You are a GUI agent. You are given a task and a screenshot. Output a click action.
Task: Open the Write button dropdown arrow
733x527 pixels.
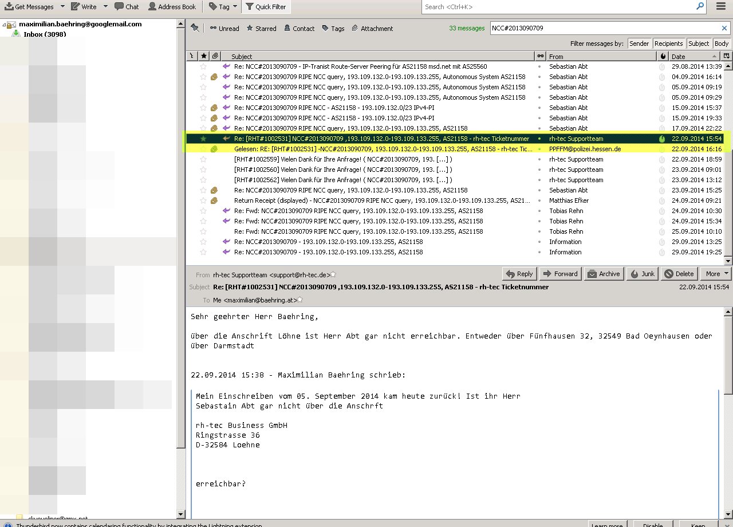pyautogui.click(x=105, y=7)
